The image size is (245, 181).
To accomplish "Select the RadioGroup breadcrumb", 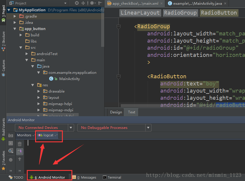I will pos(180,13).
